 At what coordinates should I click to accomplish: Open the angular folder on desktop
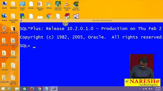click(x=4, y=54)
